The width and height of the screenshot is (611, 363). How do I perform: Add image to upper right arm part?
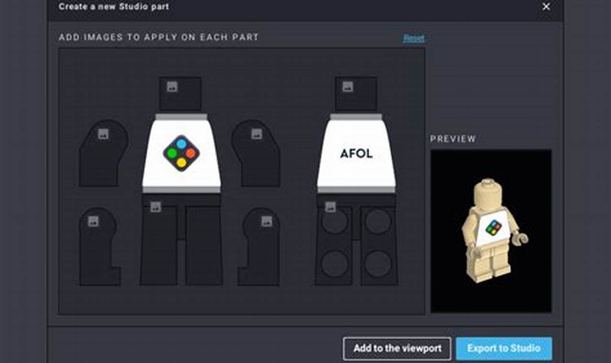[257, 134]
